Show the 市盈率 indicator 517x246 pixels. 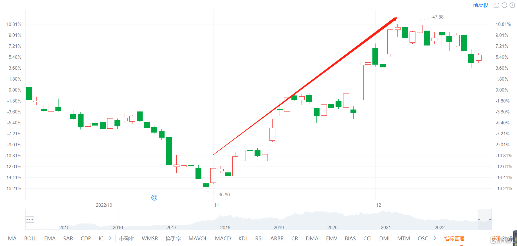point(127,238)
